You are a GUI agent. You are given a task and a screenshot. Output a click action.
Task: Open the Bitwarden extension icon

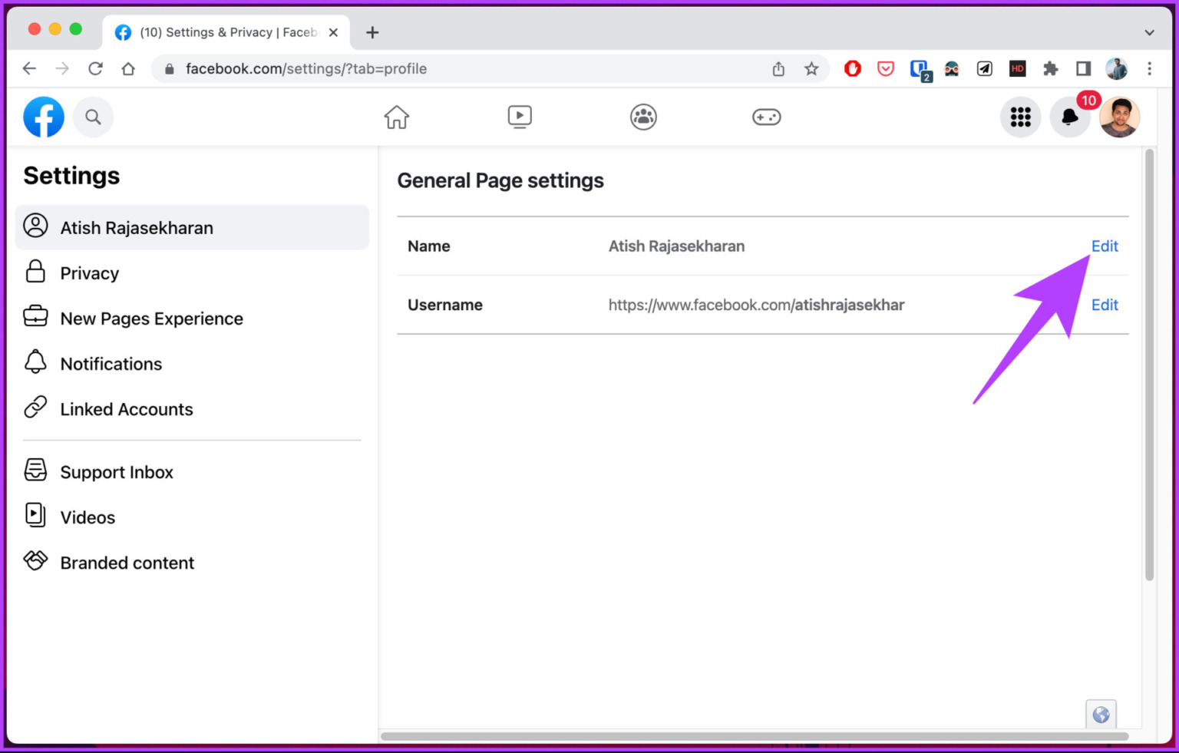pos(919,68)
